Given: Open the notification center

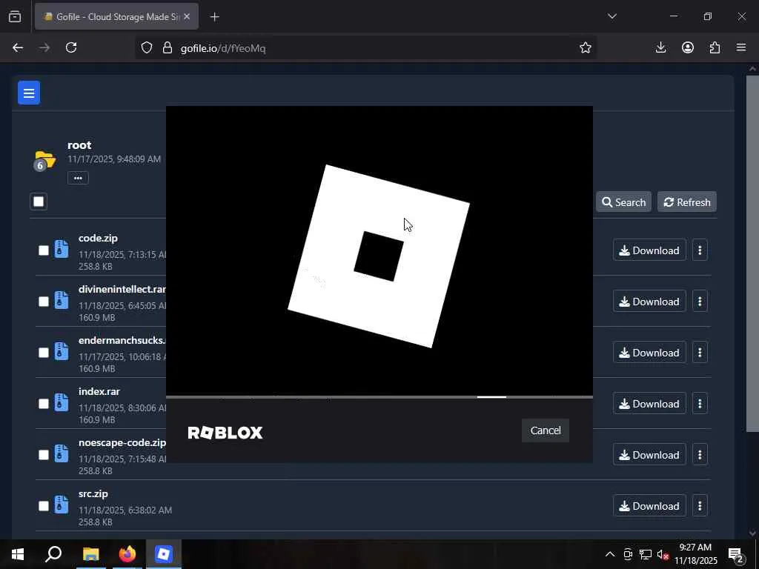Looking at the screenshot, I should (x=736, y=555).
